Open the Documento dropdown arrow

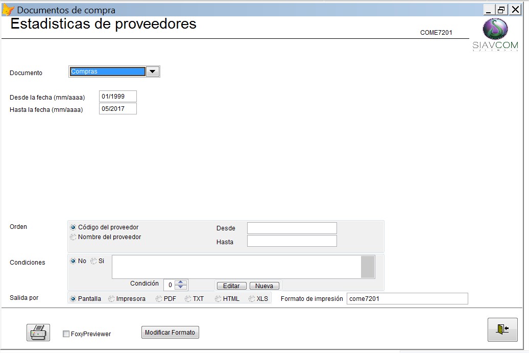(153, 72)
